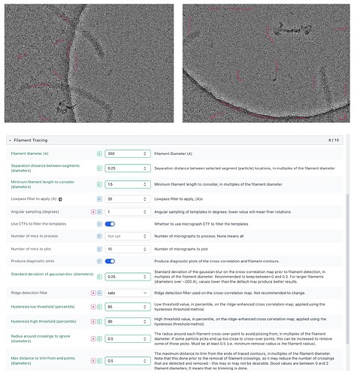Click the C badge for Minimum filament length
354x376 pixels.
99,184
